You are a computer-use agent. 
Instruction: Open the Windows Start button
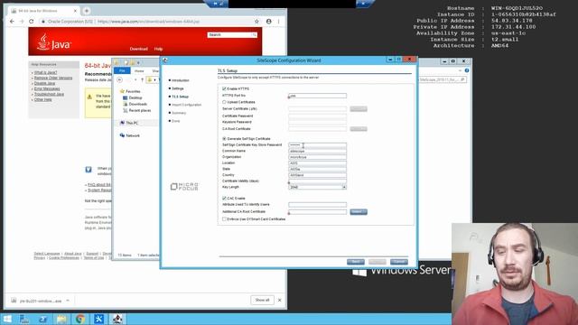click(7, 319)
